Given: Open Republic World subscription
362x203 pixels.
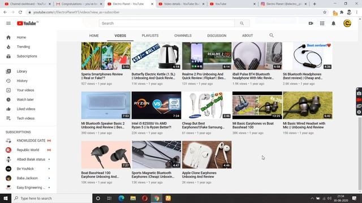Looking at the screenshot, I should click(x=28, y=150).
